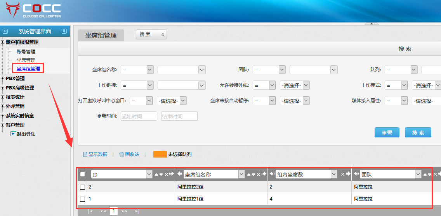This screenshot has width=441, height=216.
Task: Select the checkbox for 阿里拉拉1组 row
Action: tap(82, 199)
